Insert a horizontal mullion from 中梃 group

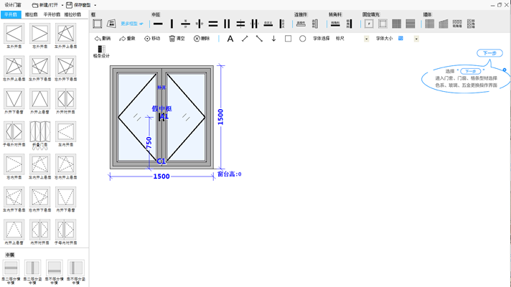click(158, 24)
